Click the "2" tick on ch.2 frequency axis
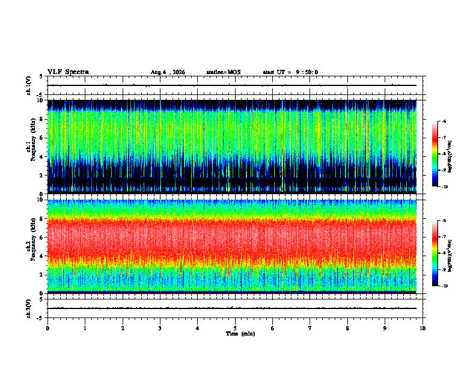The image size is (476, 368). tap(43, 275)
